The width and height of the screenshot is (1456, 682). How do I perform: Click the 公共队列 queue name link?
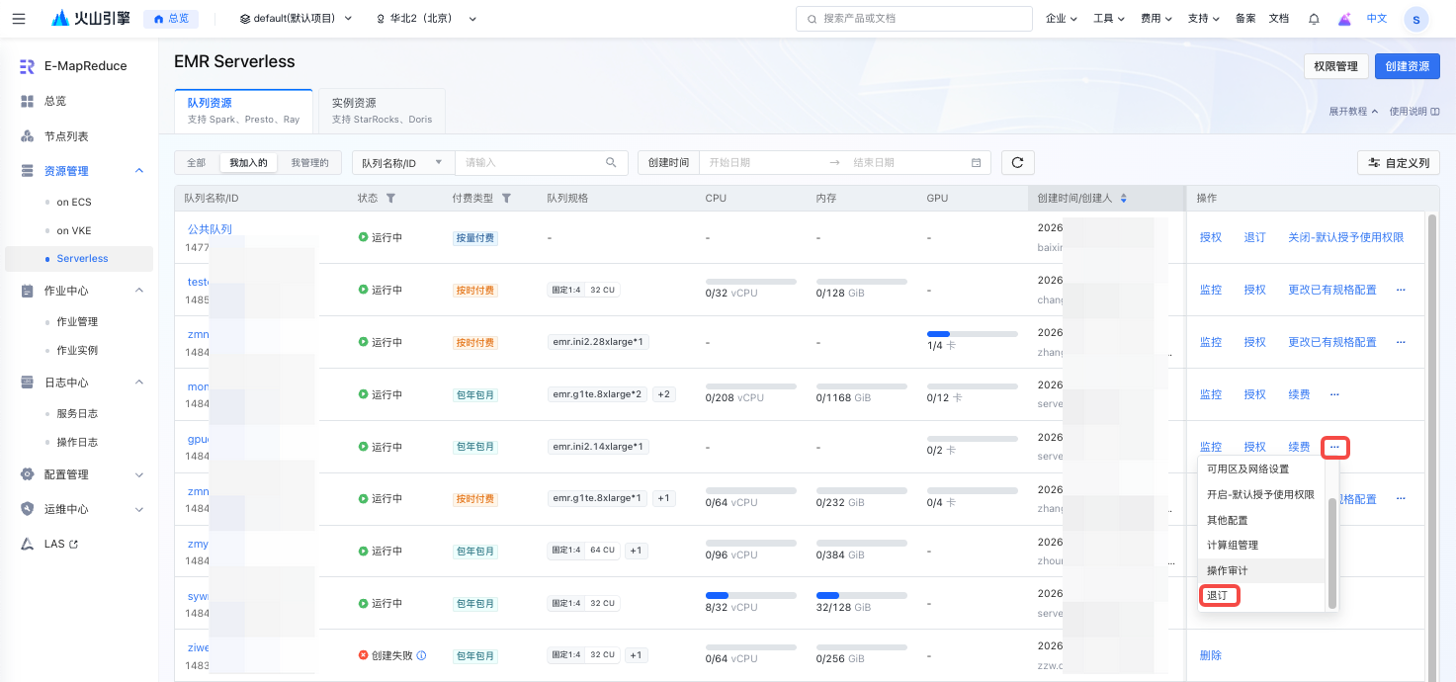coord(210,229)
